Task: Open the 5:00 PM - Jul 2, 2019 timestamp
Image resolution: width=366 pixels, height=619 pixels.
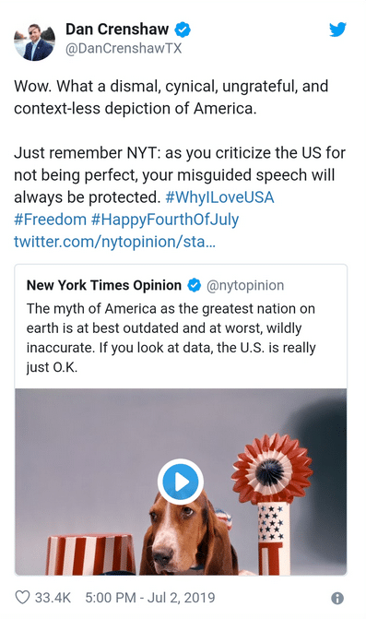Action: point(150,598)
